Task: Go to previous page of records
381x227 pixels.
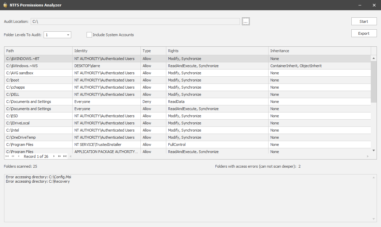Action: 13,156
